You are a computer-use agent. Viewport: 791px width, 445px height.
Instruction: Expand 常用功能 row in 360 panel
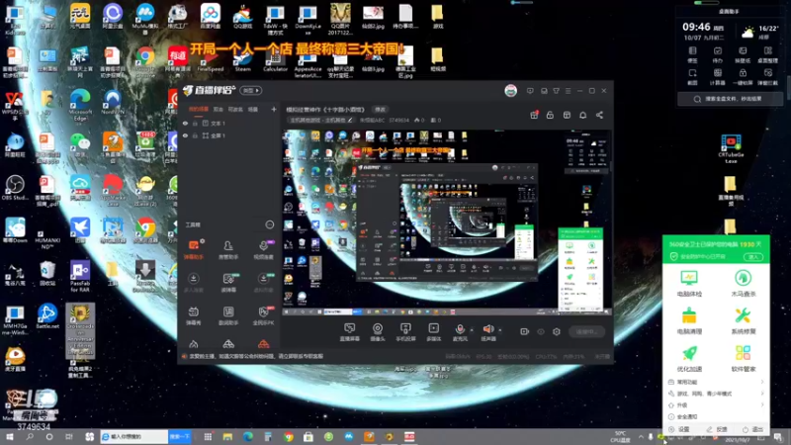pos(716,382)
